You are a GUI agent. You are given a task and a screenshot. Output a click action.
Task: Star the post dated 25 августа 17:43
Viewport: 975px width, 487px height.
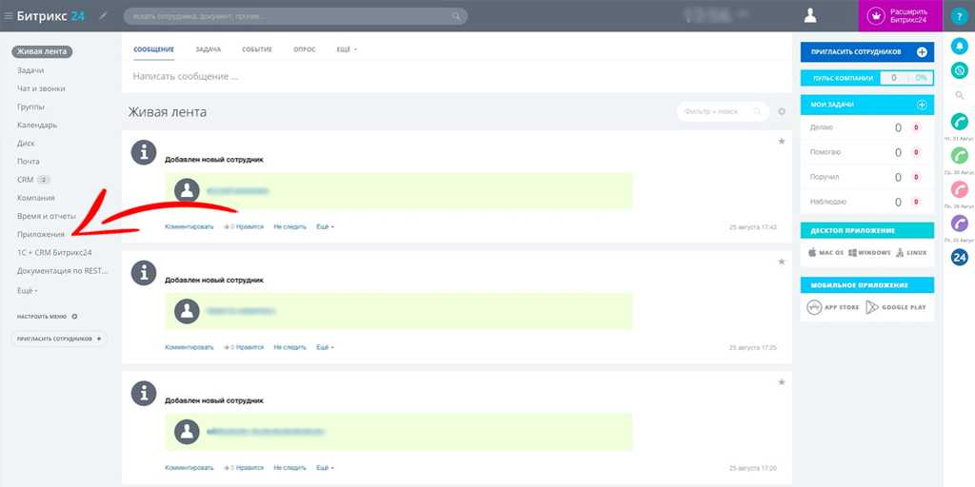tap(782, 141)
